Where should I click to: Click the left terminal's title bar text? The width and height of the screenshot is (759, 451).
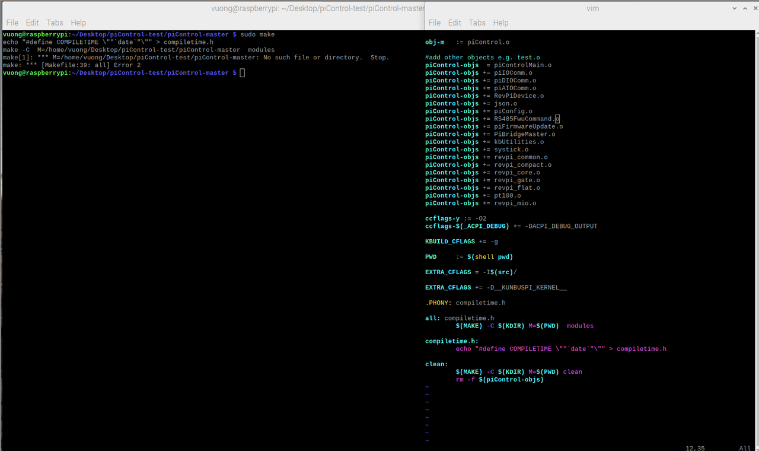click(318, 8)
